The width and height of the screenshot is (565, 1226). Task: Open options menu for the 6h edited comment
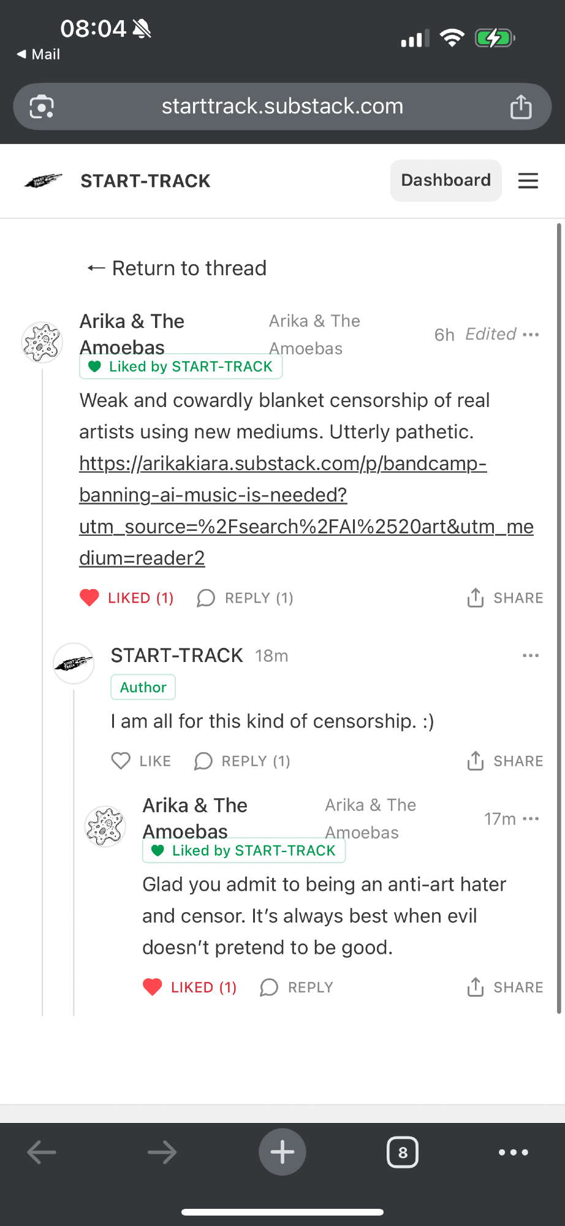pyautogui.click(x=531, y=335)
